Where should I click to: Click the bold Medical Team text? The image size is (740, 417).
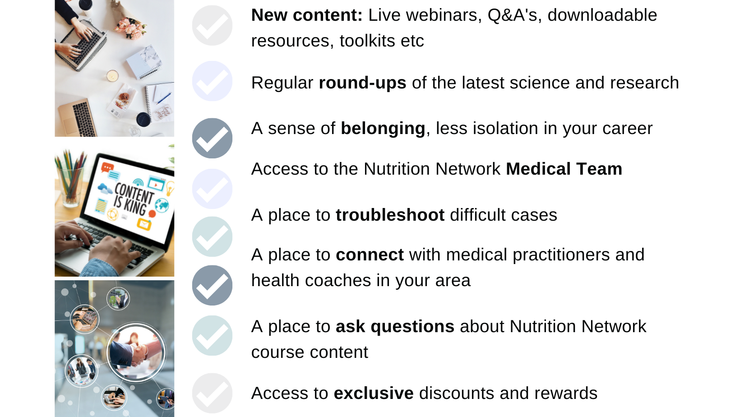[564, 169]
